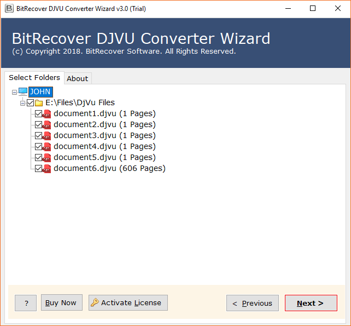351x326 pixels.
Task: Uncheck the document6.djvu checkbox
Action: coord(38,169)
